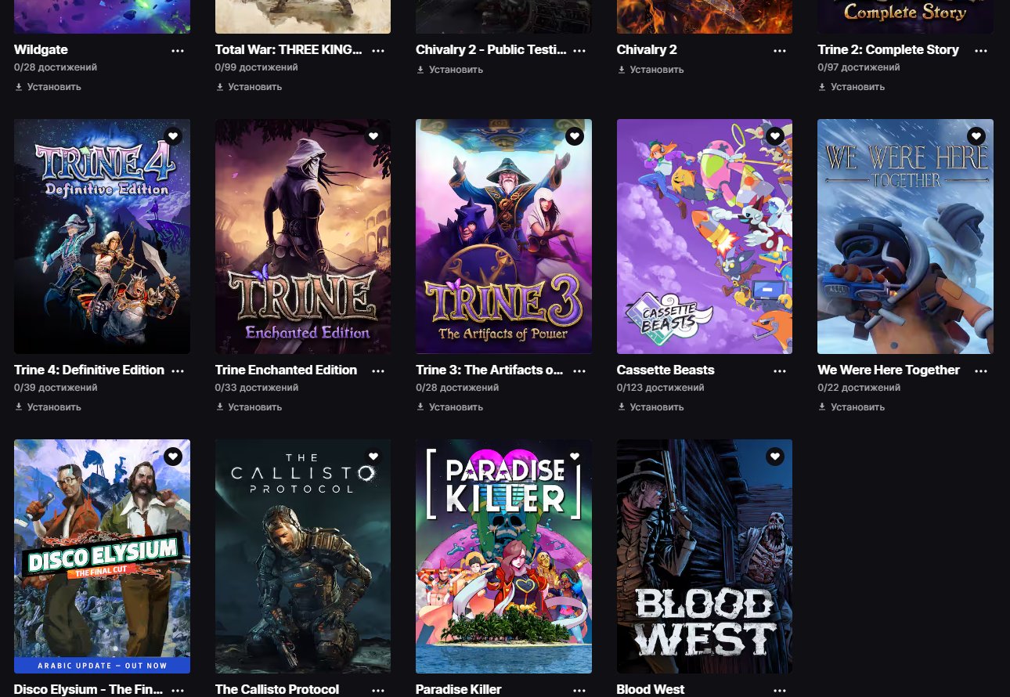Open three-dot menu for Cassette Beasts
This screenshot has height=697, width=1010.
tap(780, 370)
